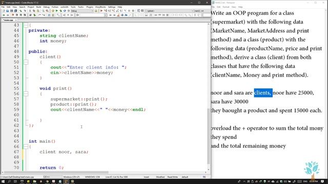Open the Build menu
Viewport: 328px width, 184px height.
(39, 7)
